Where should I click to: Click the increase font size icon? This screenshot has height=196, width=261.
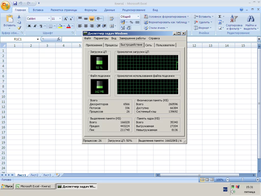coord(66,19)
